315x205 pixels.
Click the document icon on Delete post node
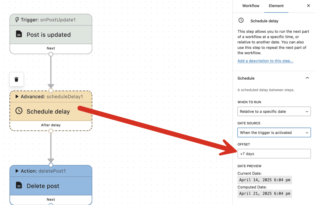point(19,185)
